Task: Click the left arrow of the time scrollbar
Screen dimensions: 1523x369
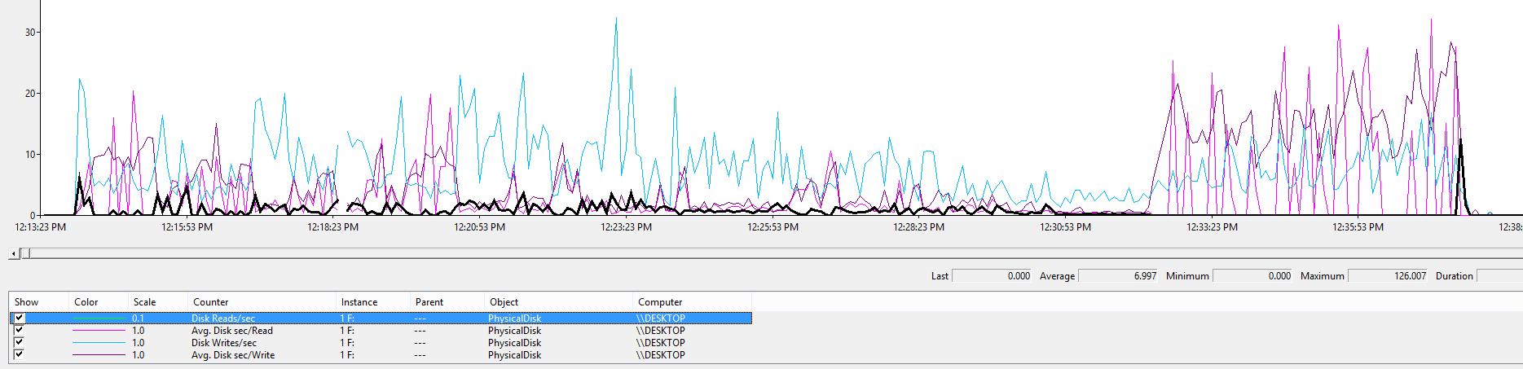Action: pyautogui.click(x=14, y=253)
